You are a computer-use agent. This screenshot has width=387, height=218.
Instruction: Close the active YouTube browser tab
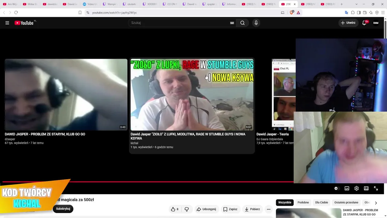(294, 4)
